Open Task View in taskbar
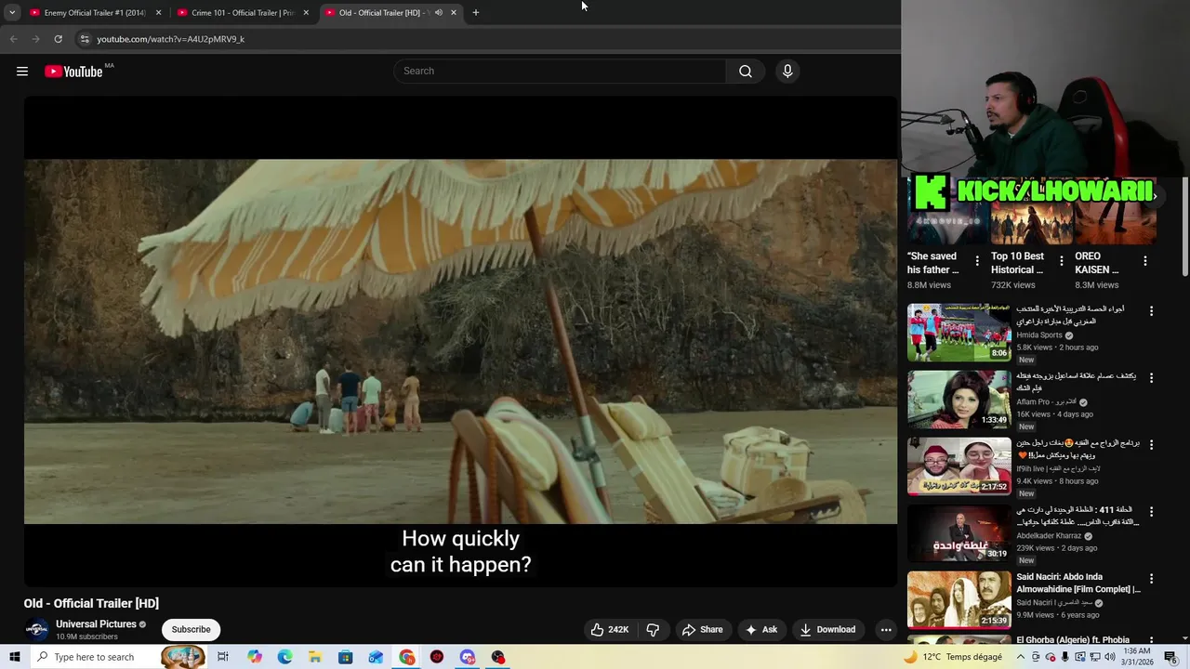The height and width of the screenshot is (669, 1190). pyautogui.click(x=223, y=657)
